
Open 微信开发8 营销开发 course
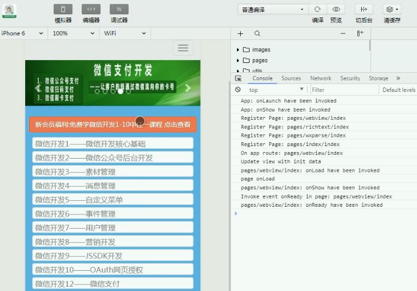[x=113, y=242]
